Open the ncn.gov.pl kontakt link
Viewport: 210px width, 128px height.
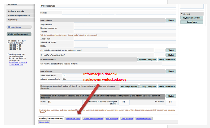pos(18,63)
